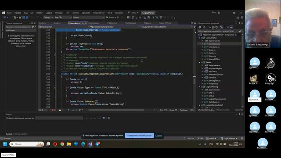Open the ClassLibrary1 project navigation dropdown
281x158 pixels.
click(64, 27)
